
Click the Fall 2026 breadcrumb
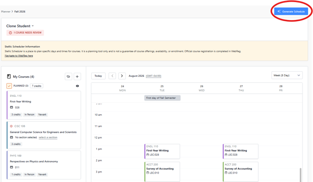pos(20,12)
